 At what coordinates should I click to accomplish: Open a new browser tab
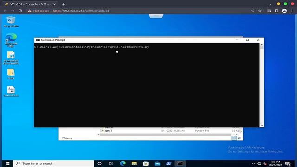tap(63, 4)
